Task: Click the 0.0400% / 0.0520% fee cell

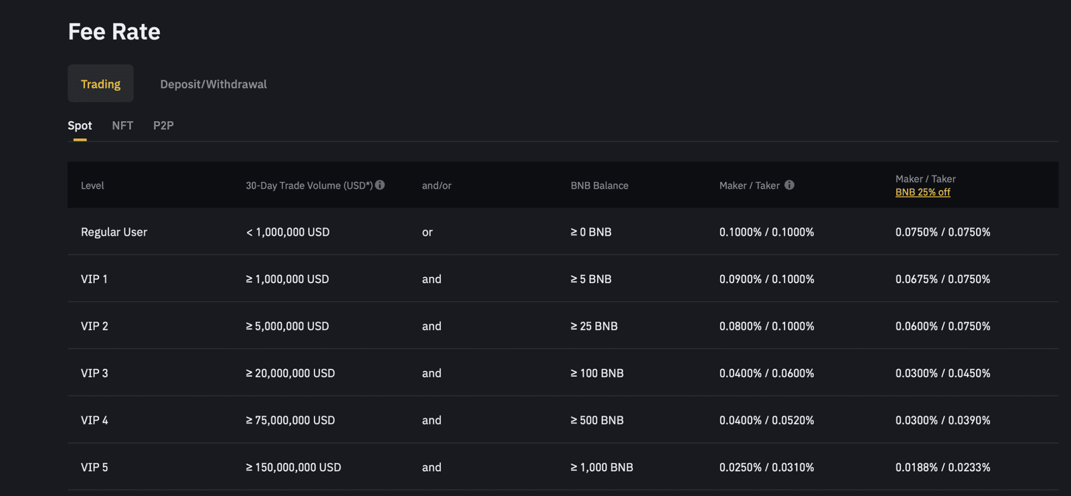Action: [767, 420]
